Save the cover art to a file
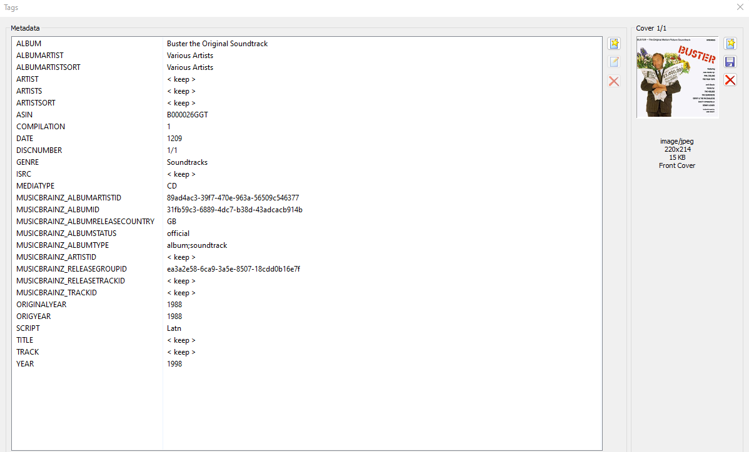 click(x=730, y=61)
